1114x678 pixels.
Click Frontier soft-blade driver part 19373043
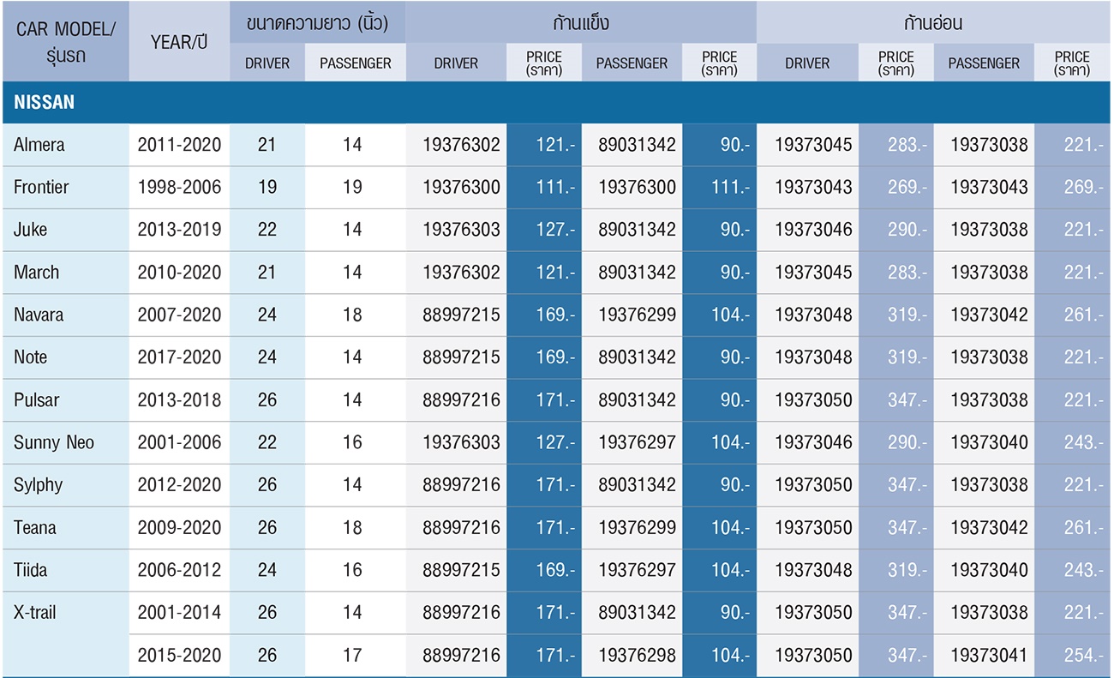click(x=813, y=187)
